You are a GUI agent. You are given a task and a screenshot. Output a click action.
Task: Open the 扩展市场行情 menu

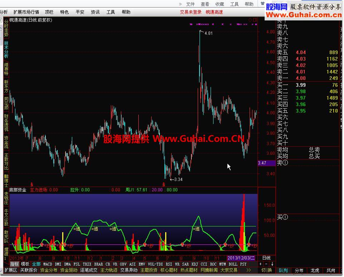26,12
